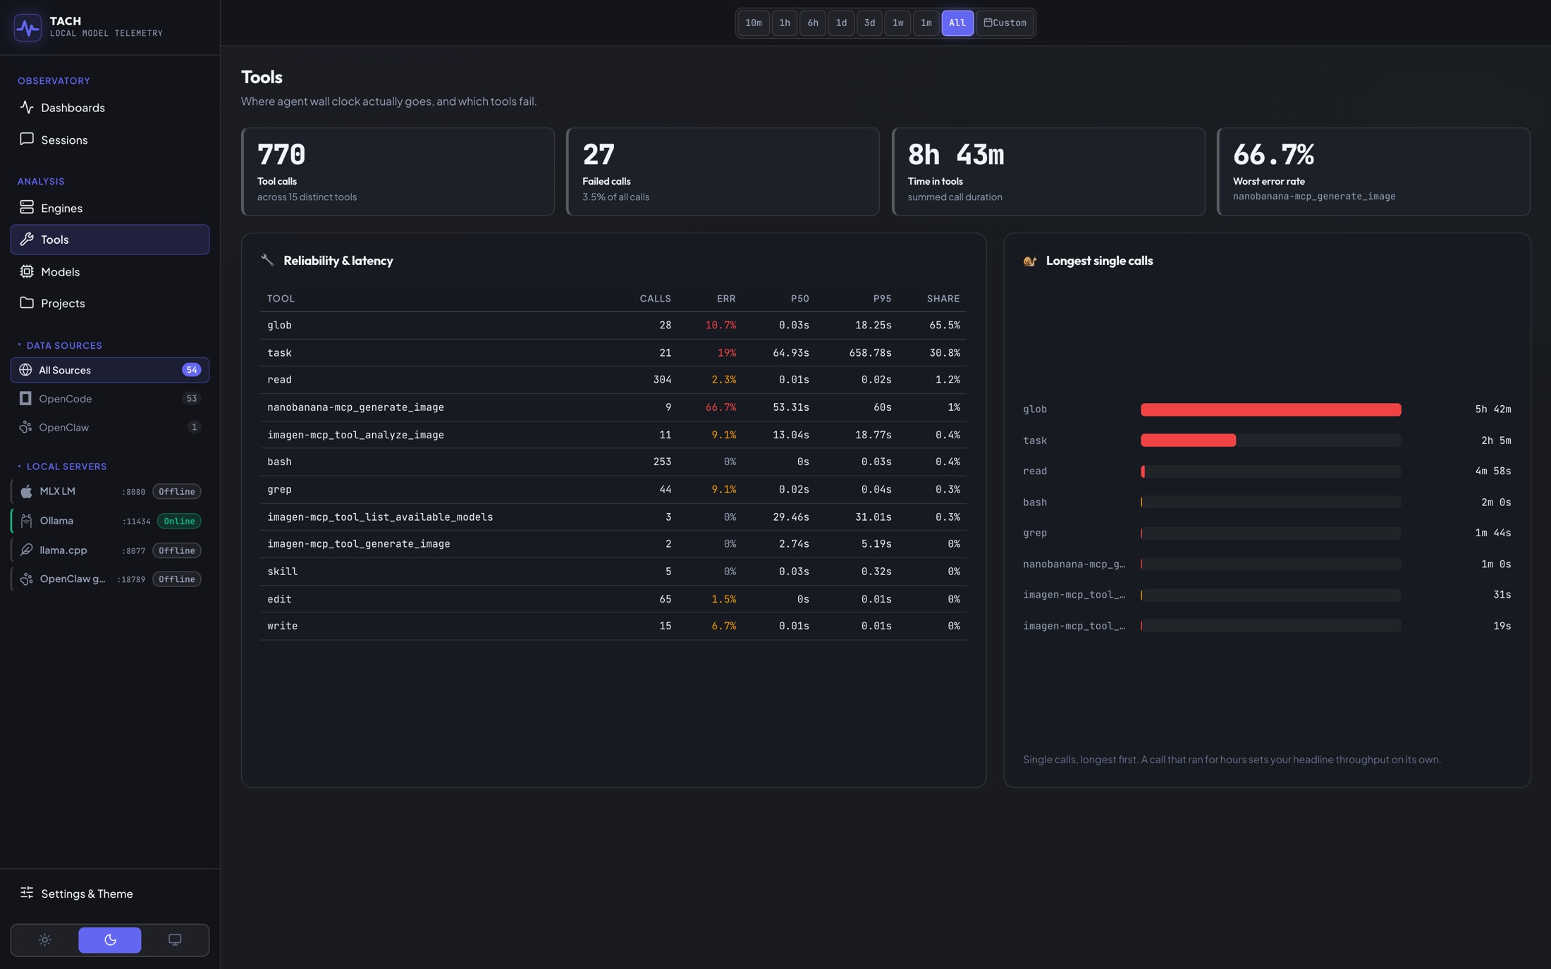This screenshot has height=969, width=1551.
Task: Click the snail icon by Longest single calls
Action: pos(1030,261)
